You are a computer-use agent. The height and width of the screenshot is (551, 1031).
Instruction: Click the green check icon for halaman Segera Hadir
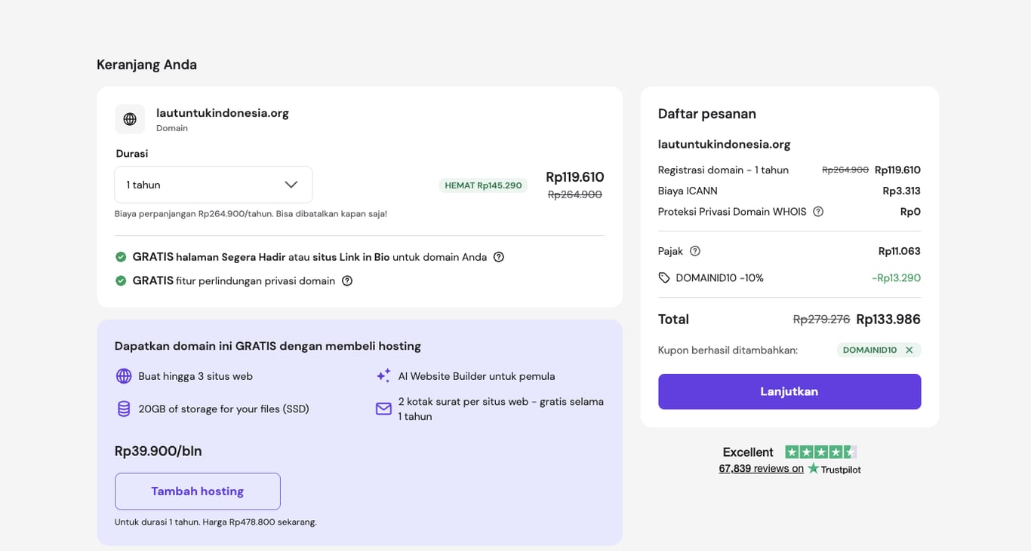121,257
